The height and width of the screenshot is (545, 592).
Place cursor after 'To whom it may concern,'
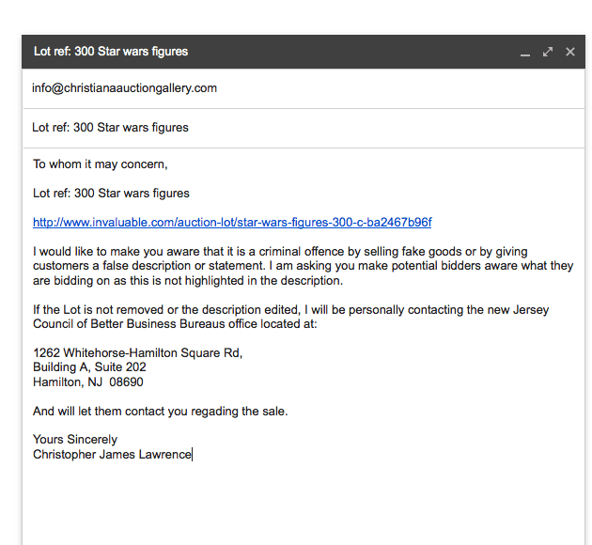[x=168, y=164]
